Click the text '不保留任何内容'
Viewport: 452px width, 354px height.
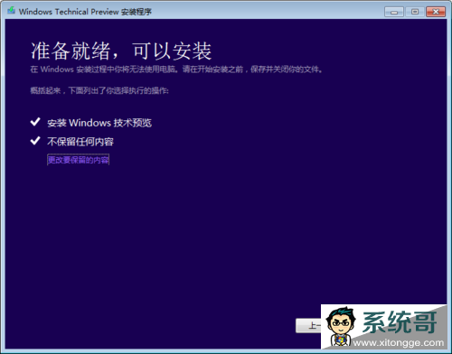point(80,142)
